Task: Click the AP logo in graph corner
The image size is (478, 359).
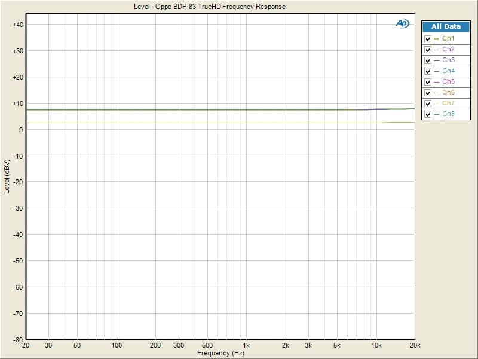Action: pyautogui.click(x=402, y=23)
